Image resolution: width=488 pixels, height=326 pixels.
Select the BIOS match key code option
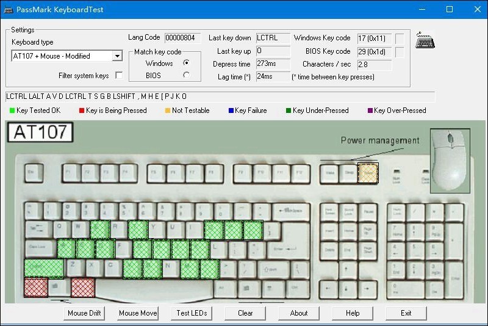point(186,75)
